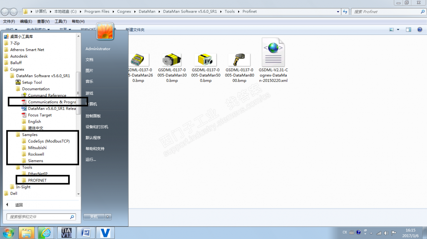Open 控制面板 from the Start menu
The image size is (427, 239).
[x=93, y=116]
